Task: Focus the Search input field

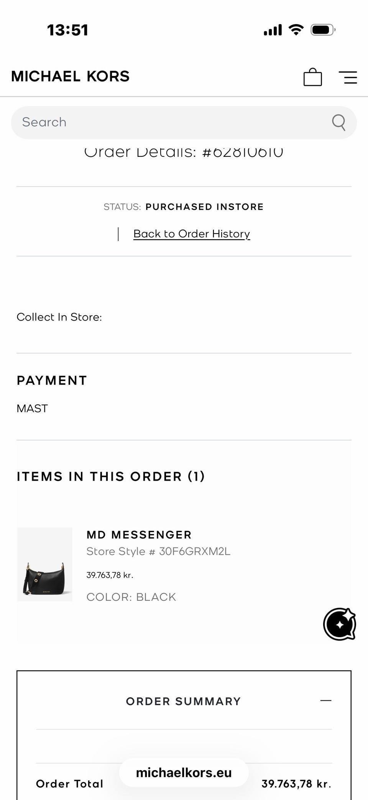Action: click(x=169, y=122)
